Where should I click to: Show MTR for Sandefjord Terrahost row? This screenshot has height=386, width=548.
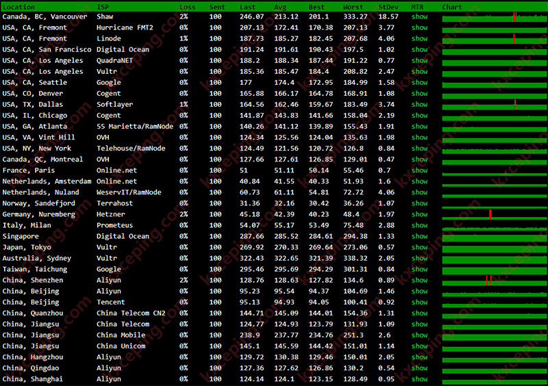[x=419, y=203]
